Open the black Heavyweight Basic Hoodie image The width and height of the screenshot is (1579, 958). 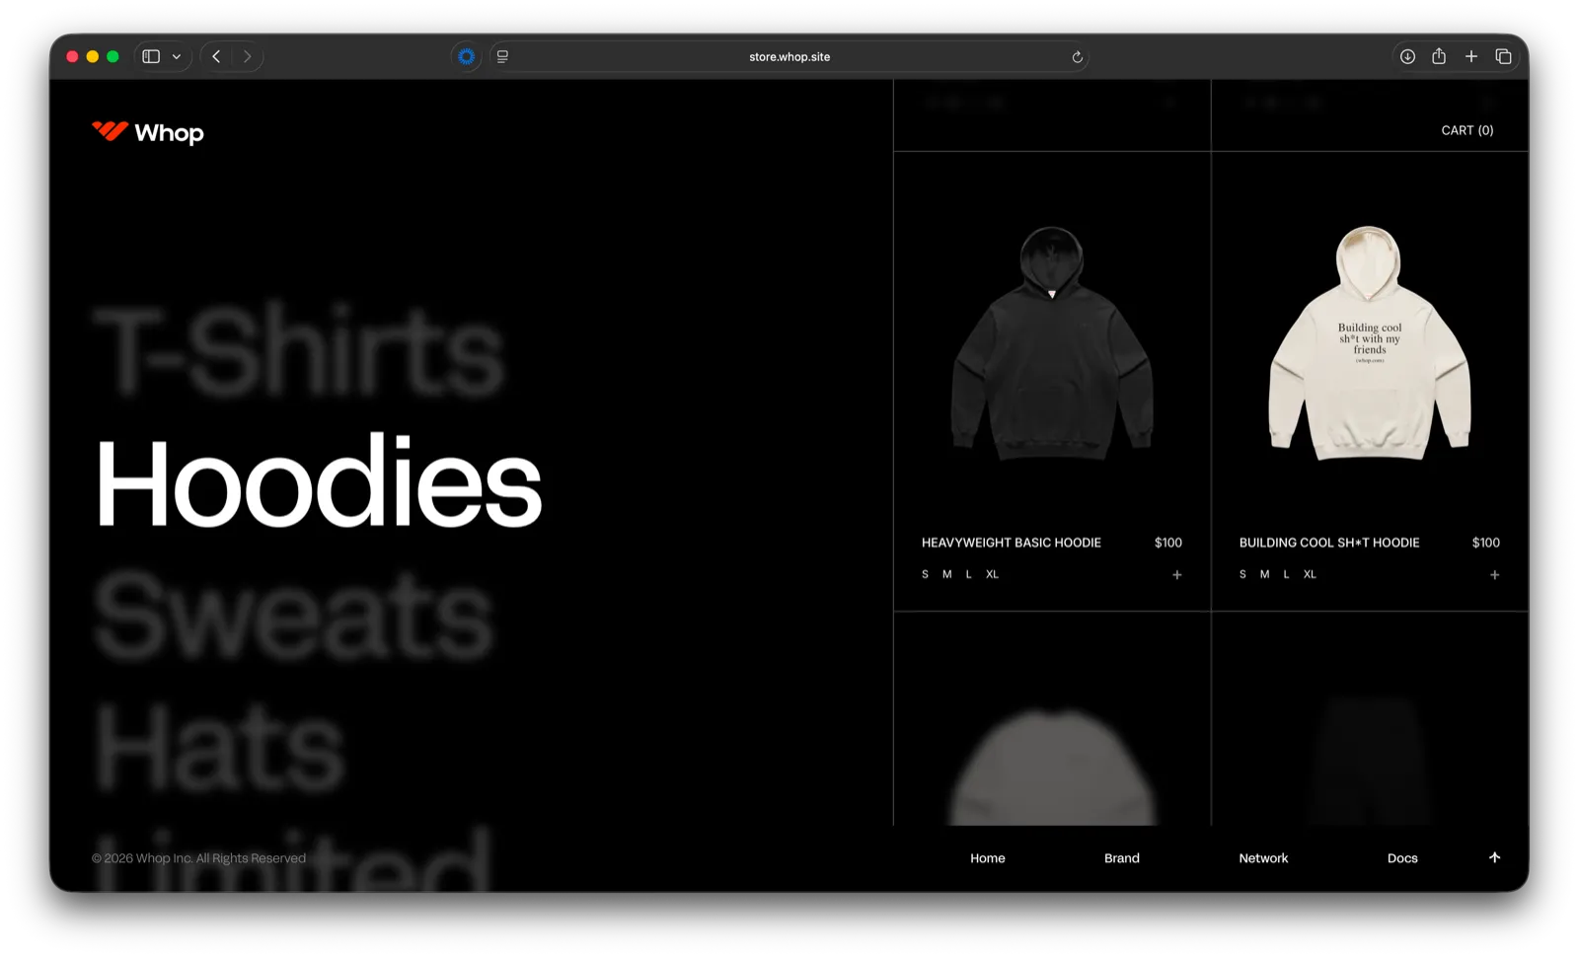point(1052,342)
